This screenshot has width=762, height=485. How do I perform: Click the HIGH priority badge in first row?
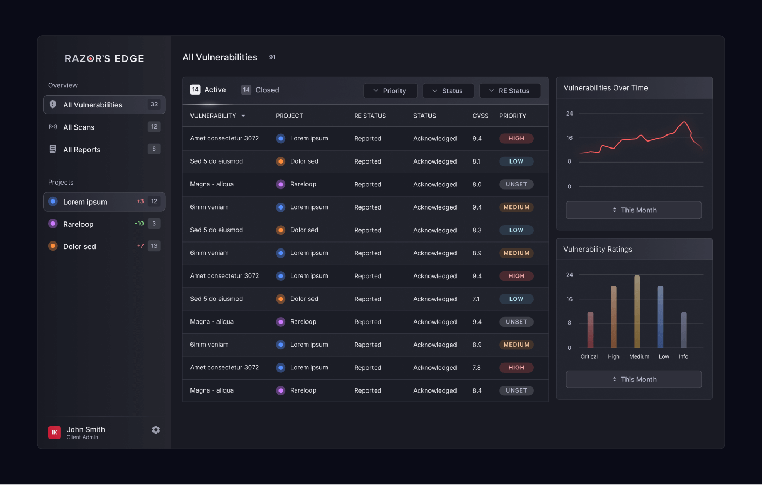(516, 139)
